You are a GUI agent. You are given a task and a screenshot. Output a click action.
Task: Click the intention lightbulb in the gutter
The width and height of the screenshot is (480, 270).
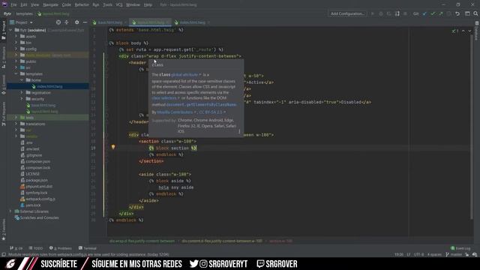pos(113,147)
